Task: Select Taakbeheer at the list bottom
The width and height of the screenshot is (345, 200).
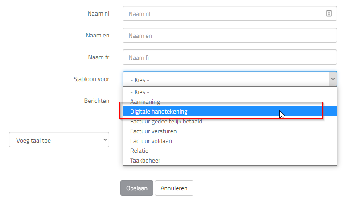Action: (x=230, y=160)
